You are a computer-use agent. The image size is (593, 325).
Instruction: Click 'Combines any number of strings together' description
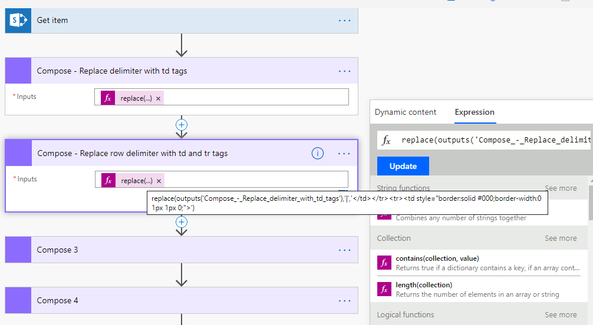[x=461, y=218]
